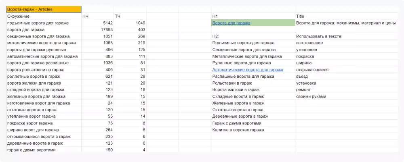Select the title text "Ворота для гаража: механизмы, материал и цены"
Screen dimensions: 404x162
click(x=345, y=23)
